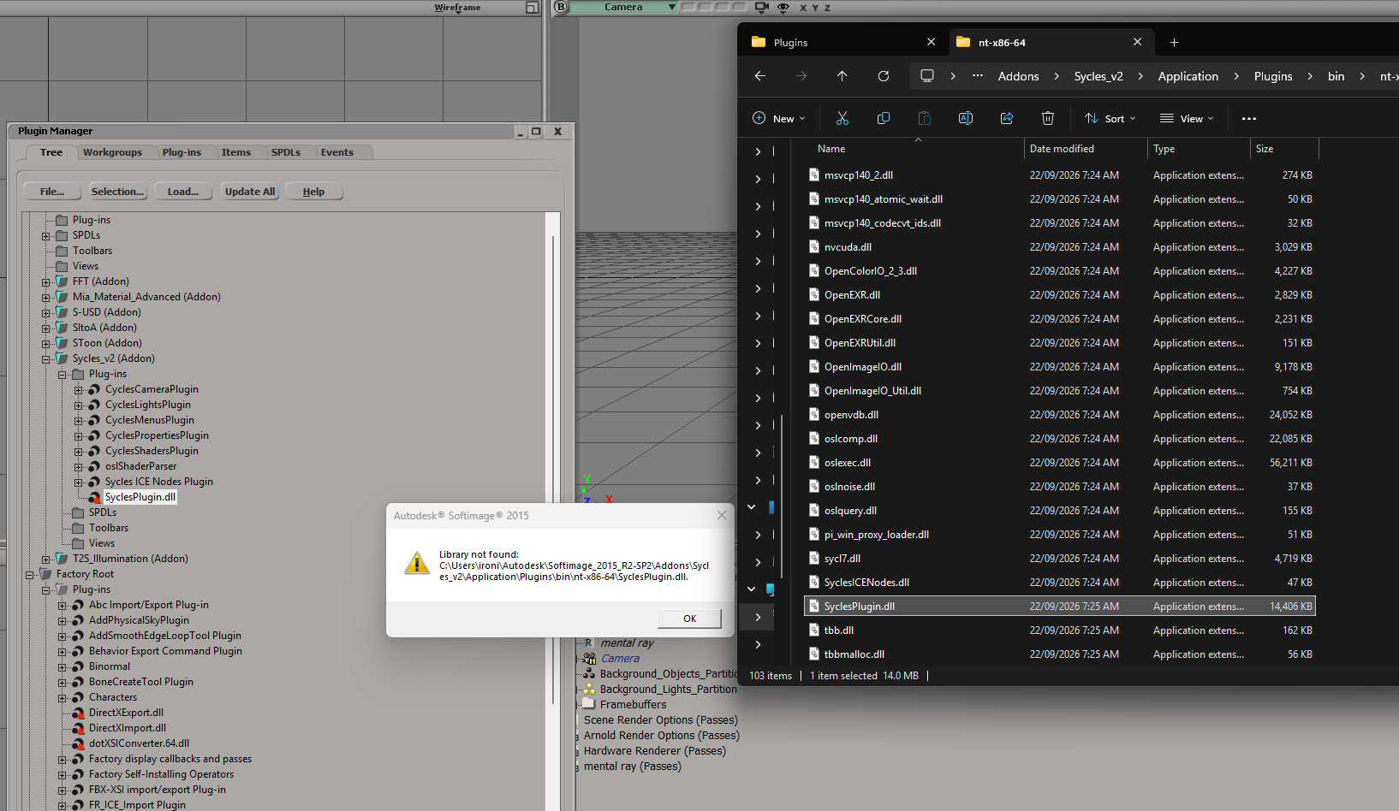Toggle the viewport eye visibility icon
Viewport: 1399px width, 811px height.
pos(783,7)
